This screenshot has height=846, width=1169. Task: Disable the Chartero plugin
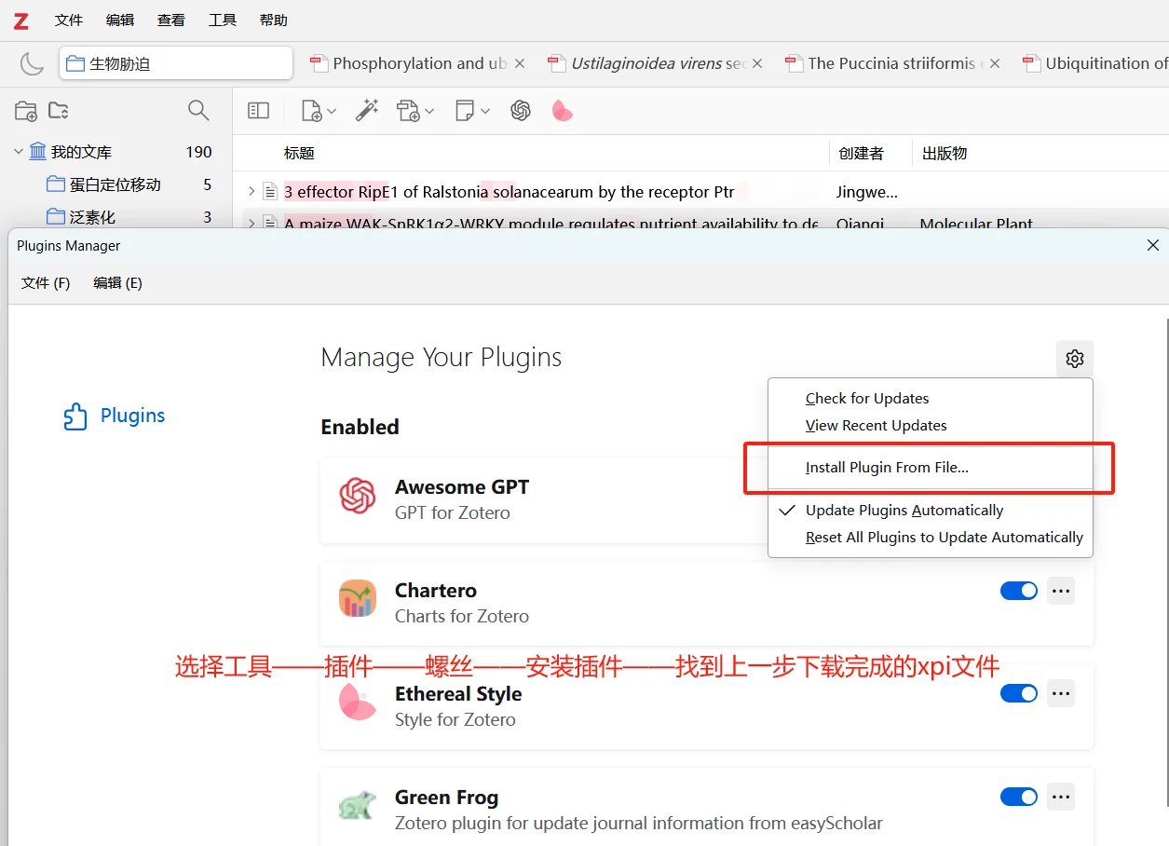1018,590
